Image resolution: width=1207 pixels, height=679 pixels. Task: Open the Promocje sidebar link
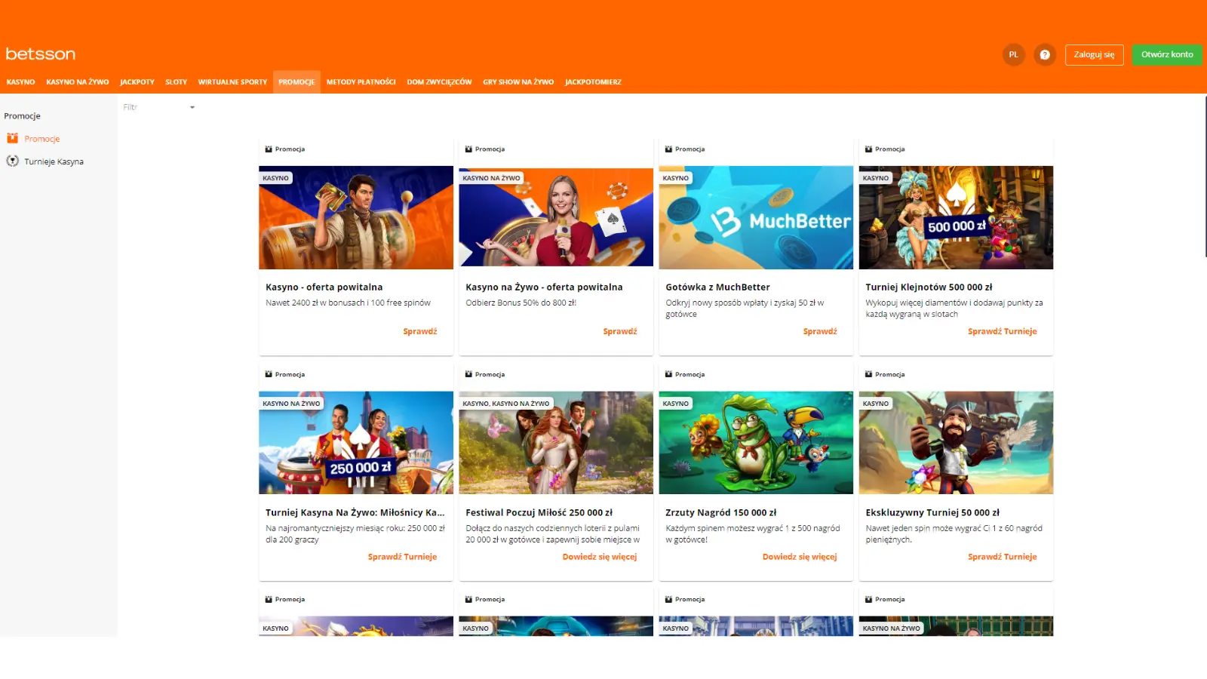(x=42, y=139)
